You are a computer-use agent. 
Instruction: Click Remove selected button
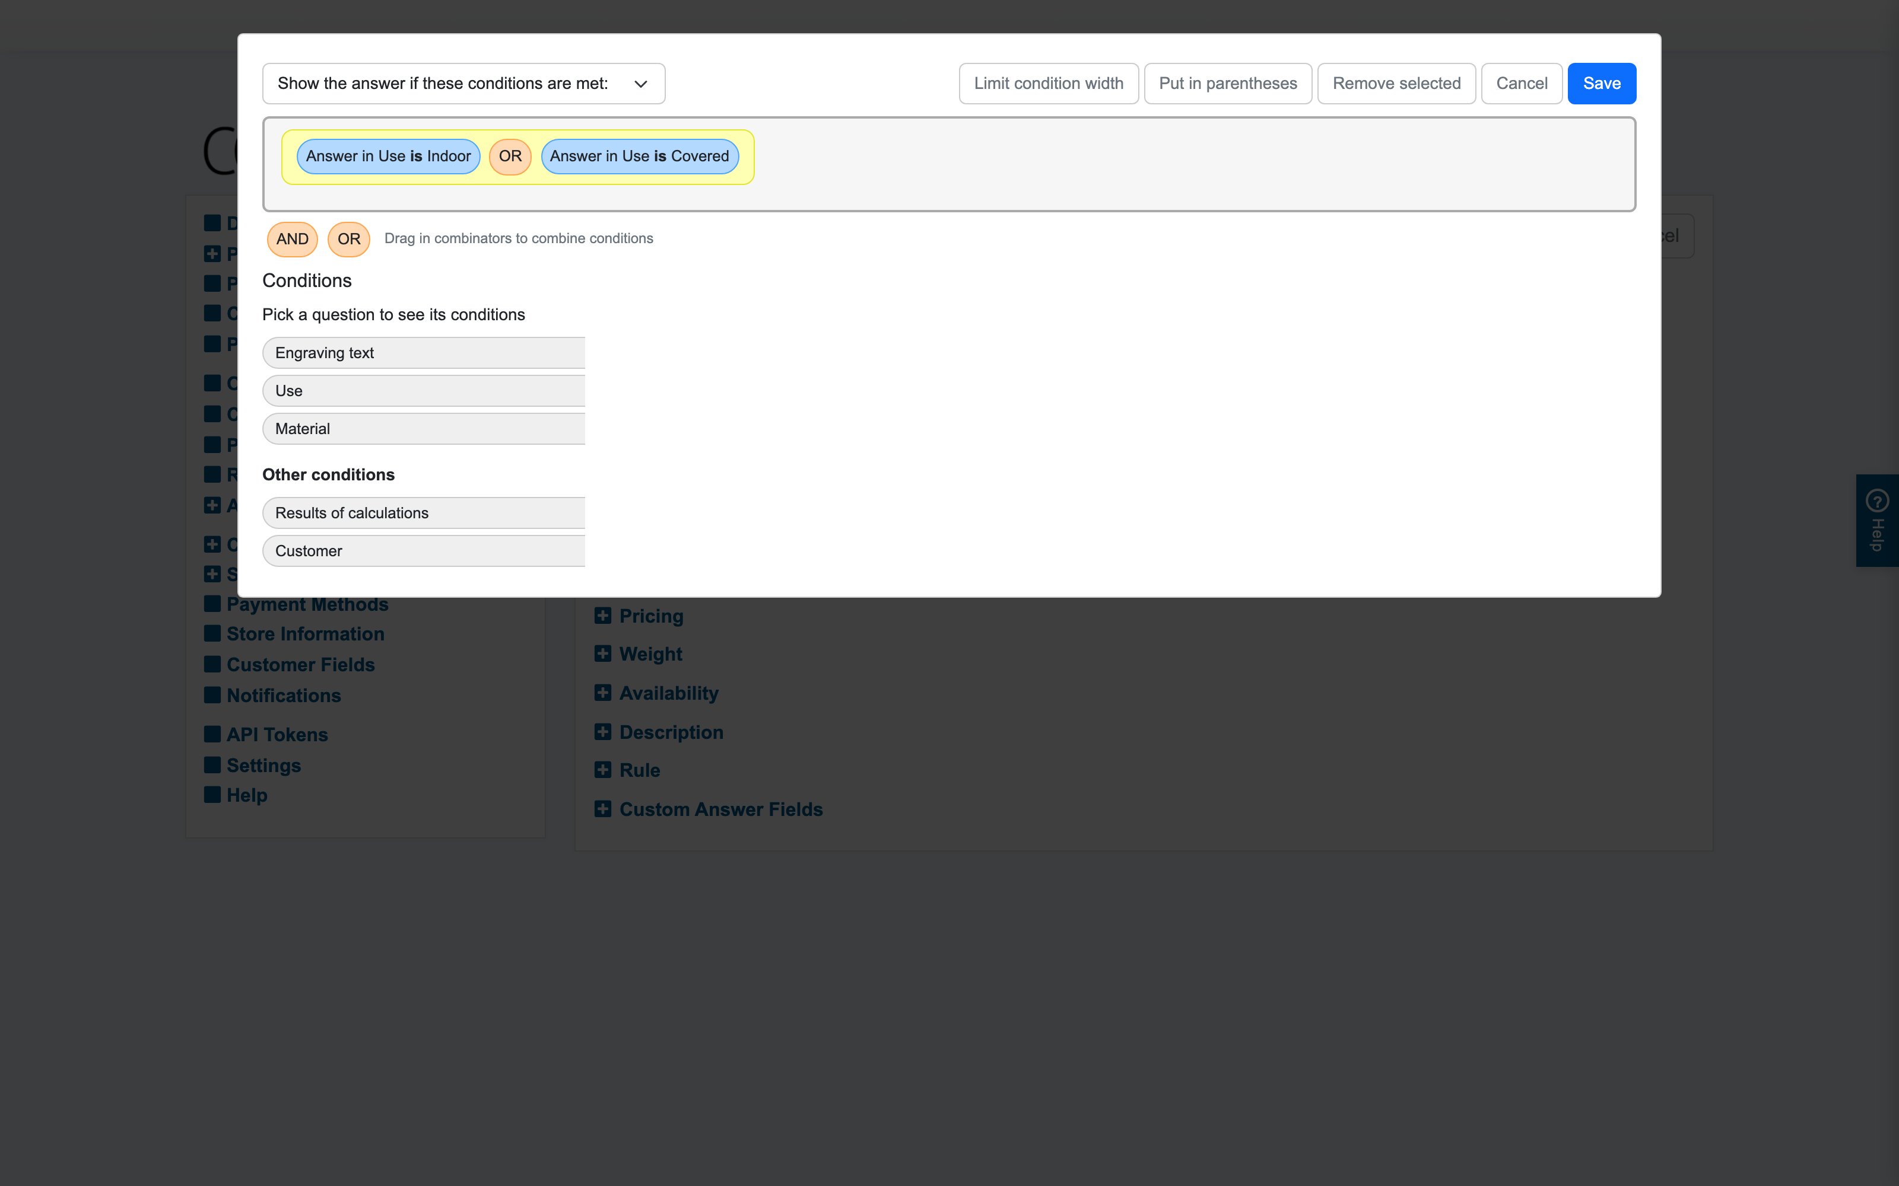(x=1396, y=83)
